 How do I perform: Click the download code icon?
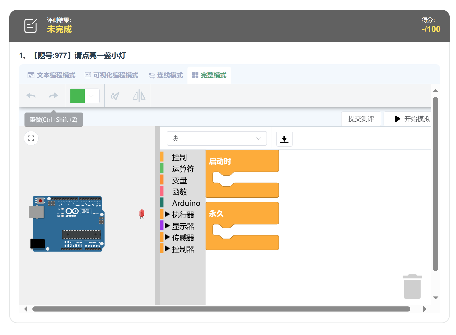point(284,139)
